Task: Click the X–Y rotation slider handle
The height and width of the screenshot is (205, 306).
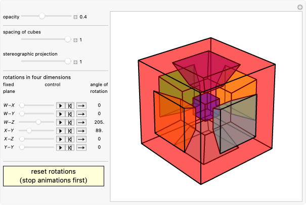Action: pyautogui.click(x=29, y=130)
